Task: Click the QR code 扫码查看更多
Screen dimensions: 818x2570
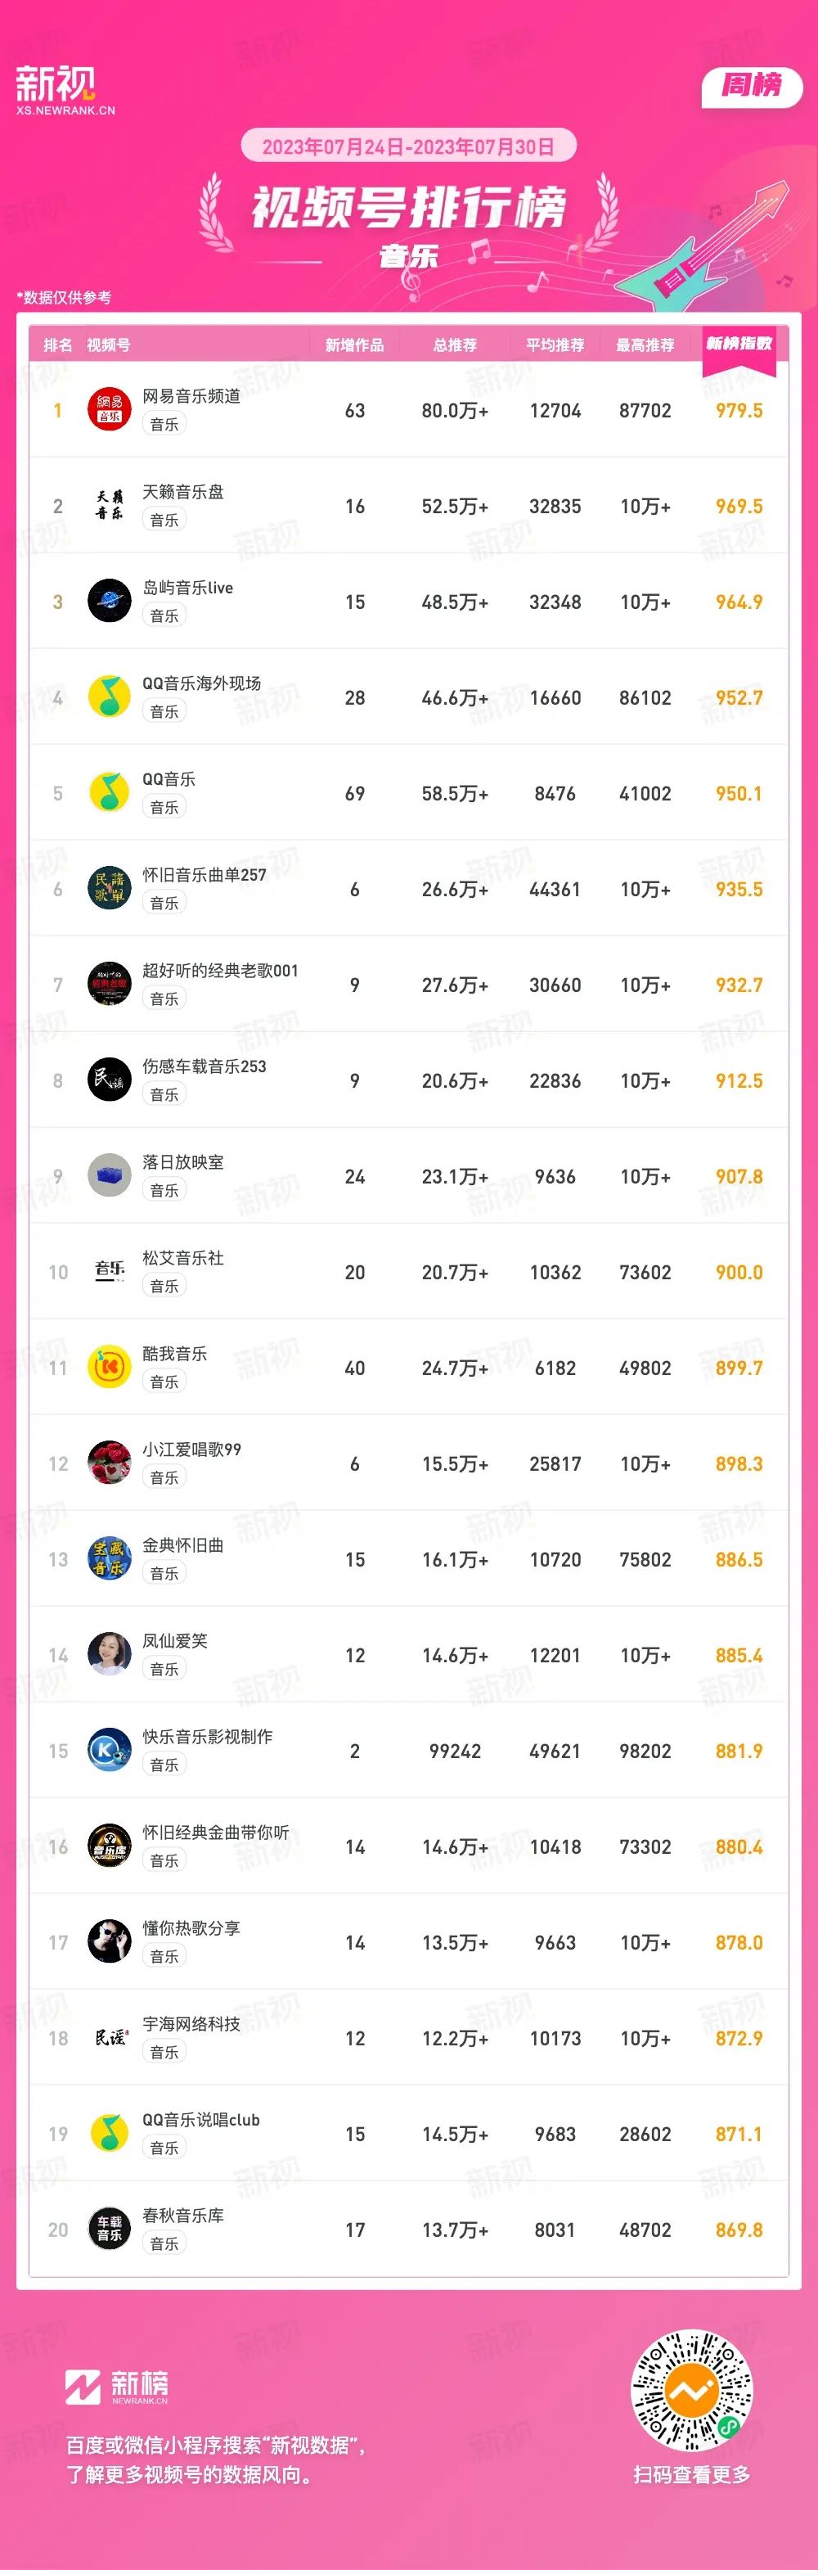Action: [x=691, y=2392]
